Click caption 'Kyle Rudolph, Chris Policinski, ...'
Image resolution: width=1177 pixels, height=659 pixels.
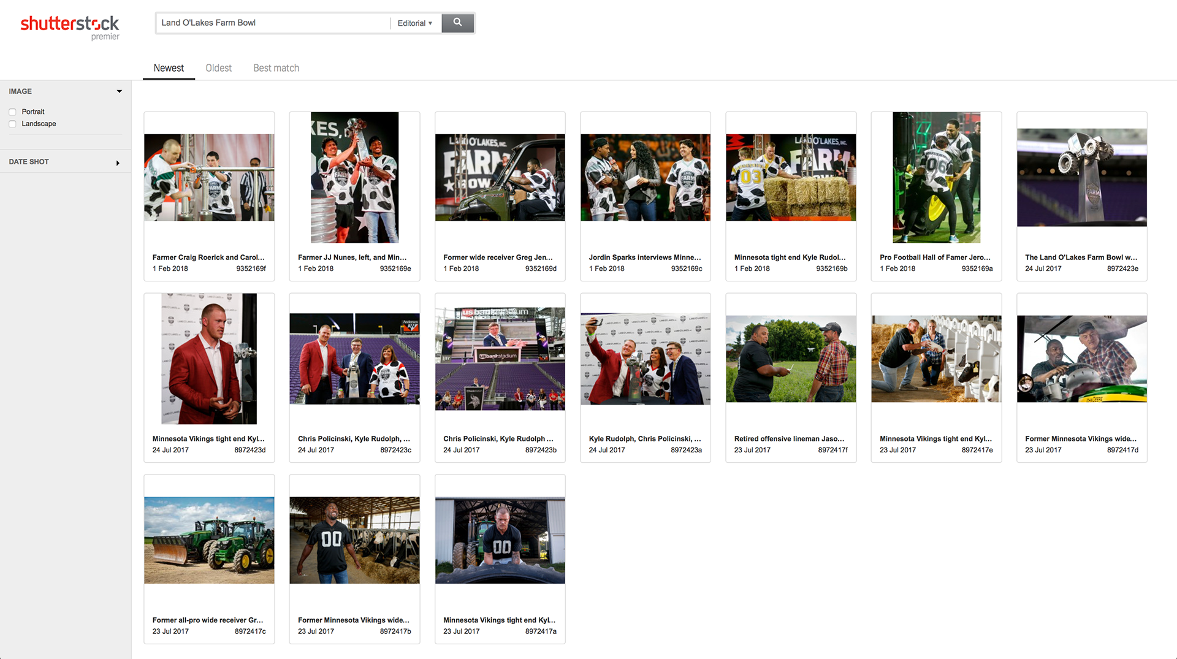click(x=645, y=439)
